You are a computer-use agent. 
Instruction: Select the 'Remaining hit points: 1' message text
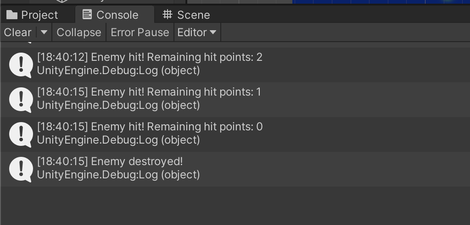[x=176, y=92]
